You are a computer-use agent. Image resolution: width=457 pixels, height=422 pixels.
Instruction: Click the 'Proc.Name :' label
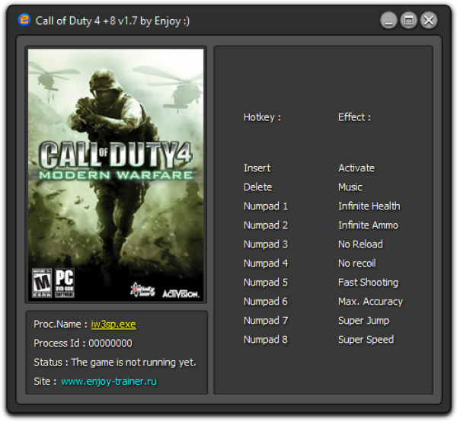[x=60, y=324]
